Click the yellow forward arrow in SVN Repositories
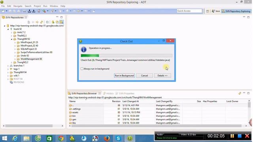253x142 pixels. (37, 22)
